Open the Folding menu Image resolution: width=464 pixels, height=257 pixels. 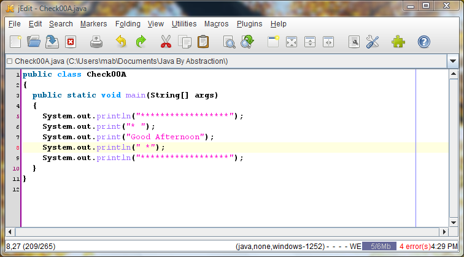128,24
